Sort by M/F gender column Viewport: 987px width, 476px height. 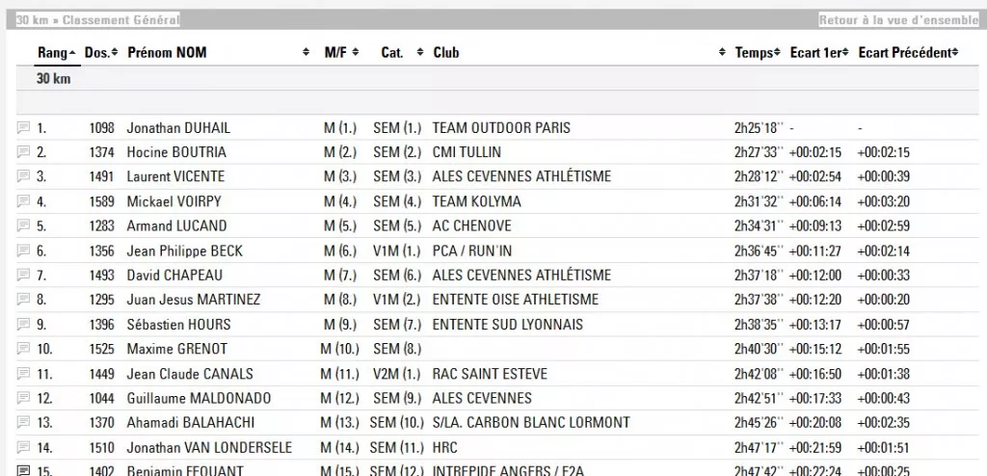[342, 53]
